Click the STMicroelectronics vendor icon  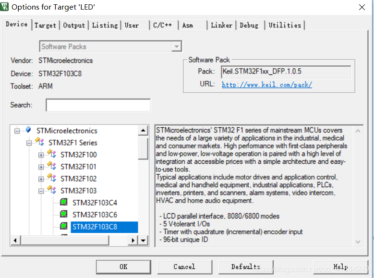coord(28,130)
